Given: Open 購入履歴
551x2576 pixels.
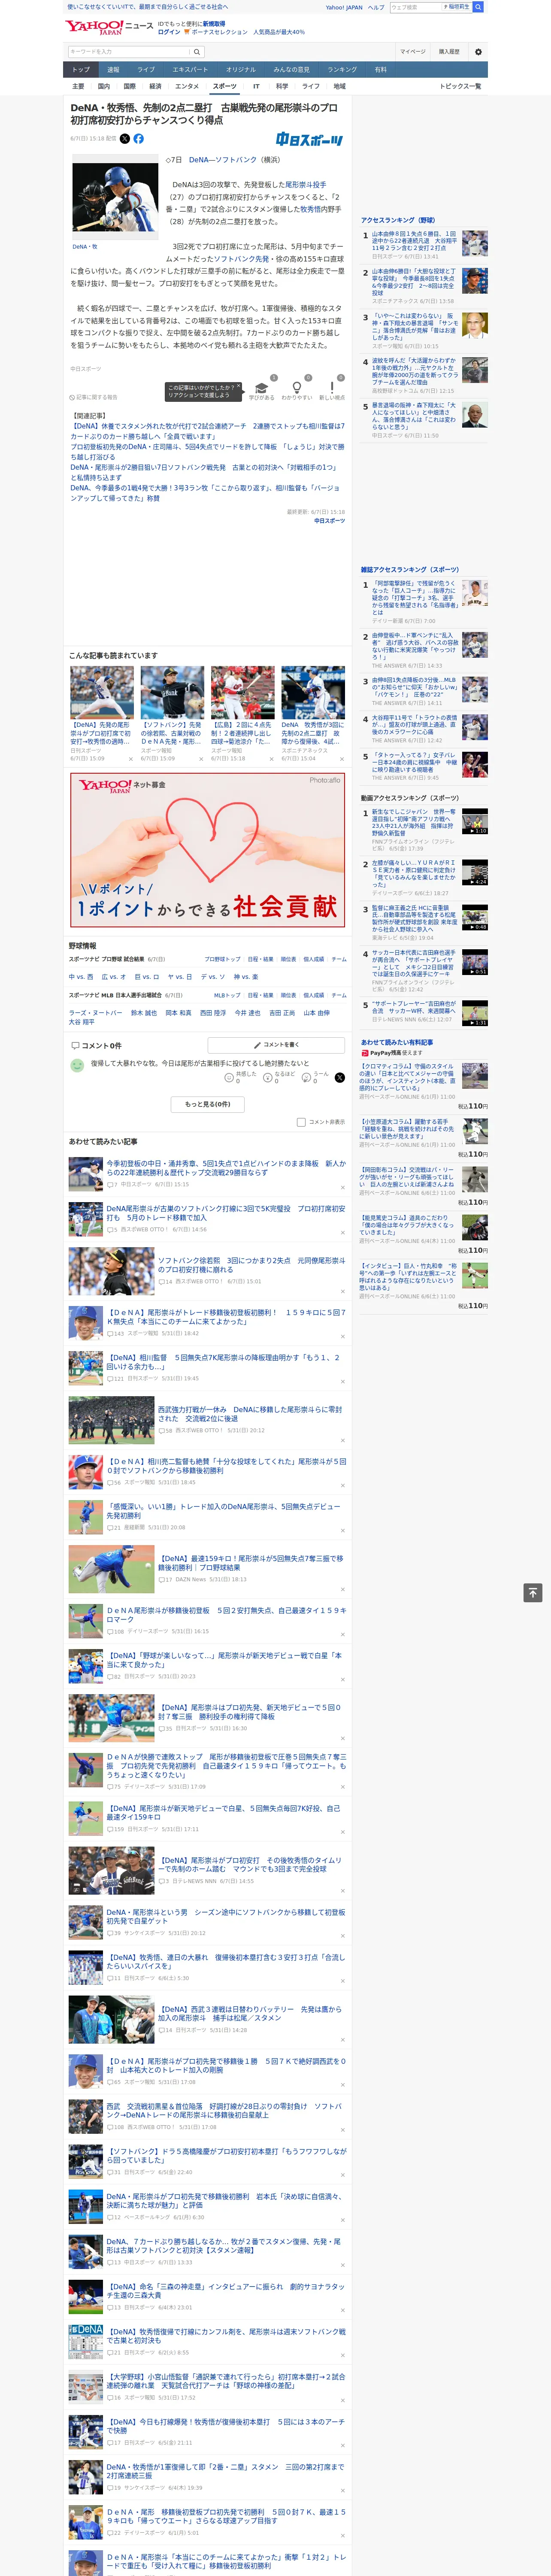Looking at the screenshot, I should pyautogui.click(x=449, y=52).
